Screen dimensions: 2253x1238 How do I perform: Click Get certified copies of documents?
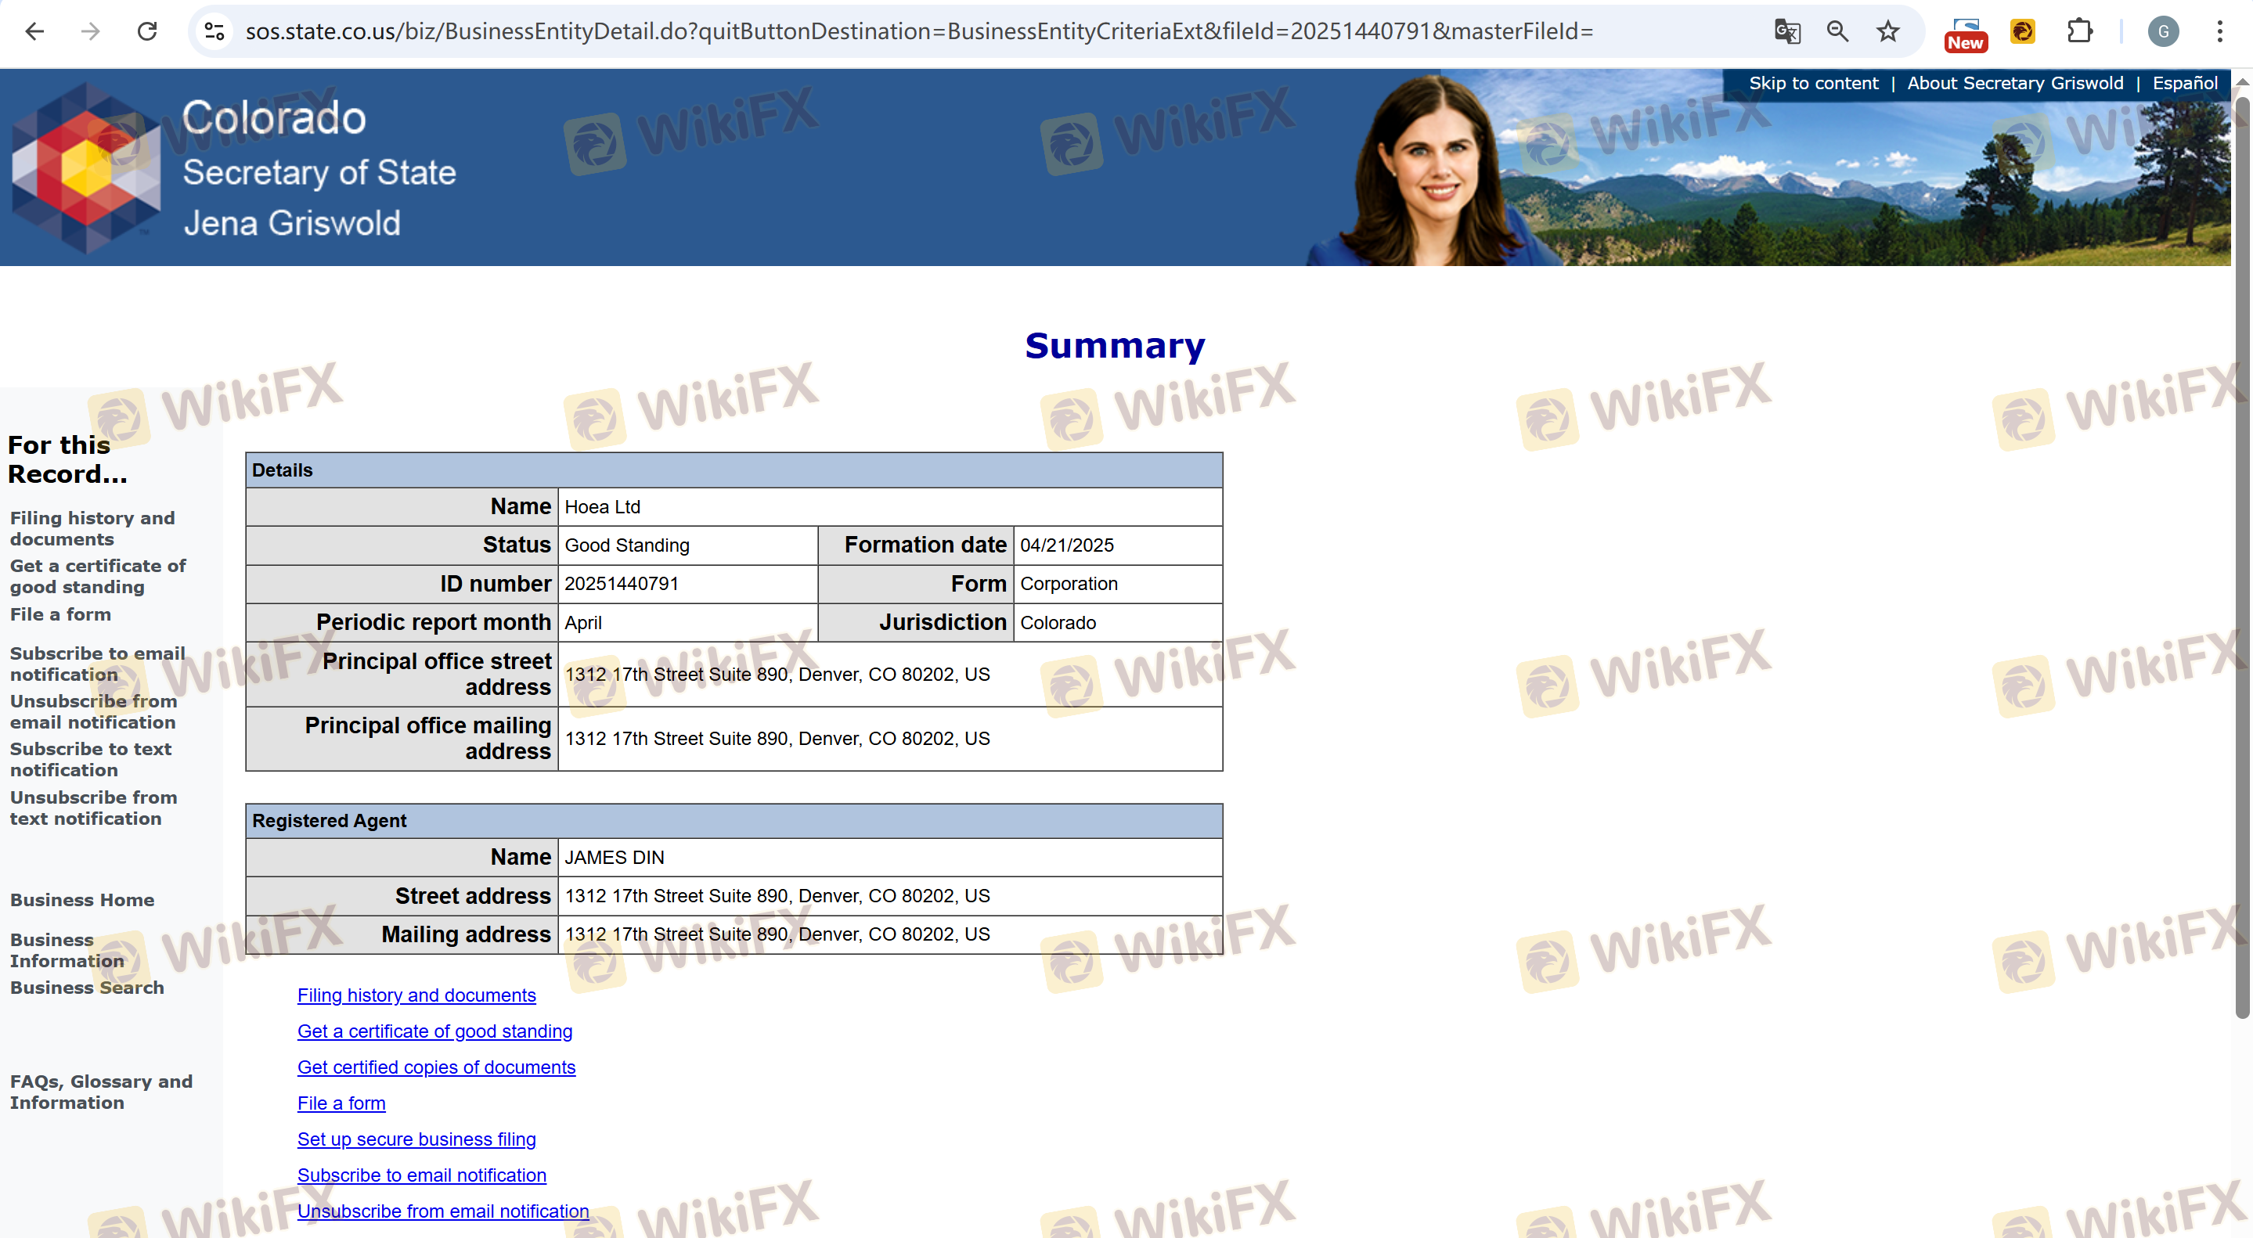tap(435, 1067)
